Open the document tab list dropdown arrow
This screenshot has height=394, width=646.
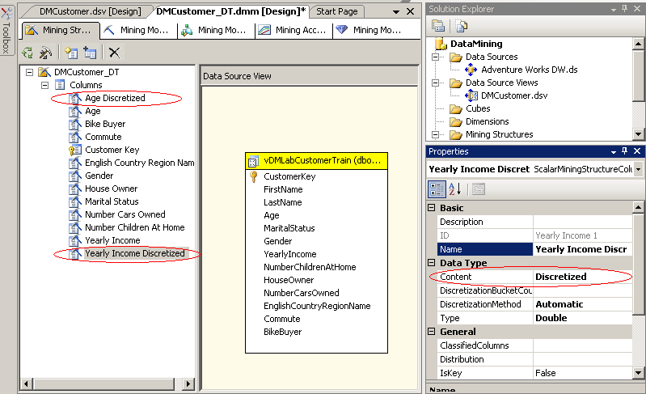point(396,12)
